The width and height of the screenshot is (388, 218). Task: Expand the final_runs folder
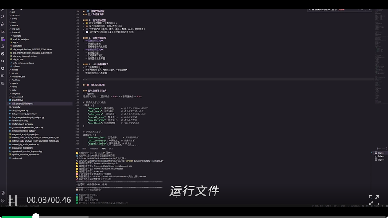pos(16,29)
